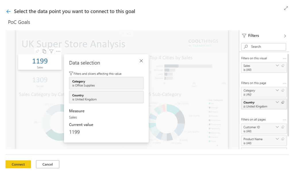Click the PoC Goals title
Screen dimensions: 294x174
19,22
